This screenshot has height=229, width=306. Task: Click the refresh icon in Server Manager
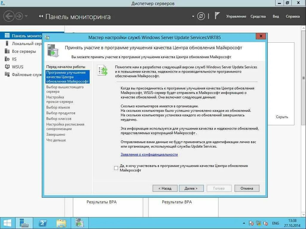coord(201,16)
